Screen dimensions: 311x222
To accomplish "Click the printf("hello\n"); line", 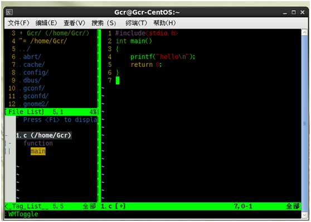I will [x=163, y=57].
